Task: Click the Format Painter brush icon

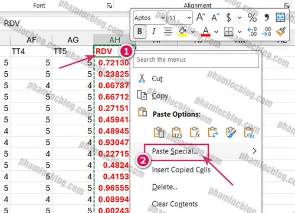Action: pyautogui.click(x=281, y=31)
